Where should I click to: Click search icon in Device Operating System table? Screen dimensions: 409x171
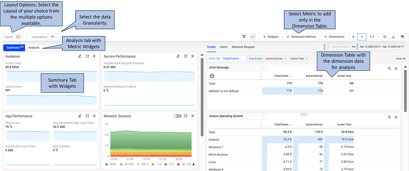coord(389,117)
